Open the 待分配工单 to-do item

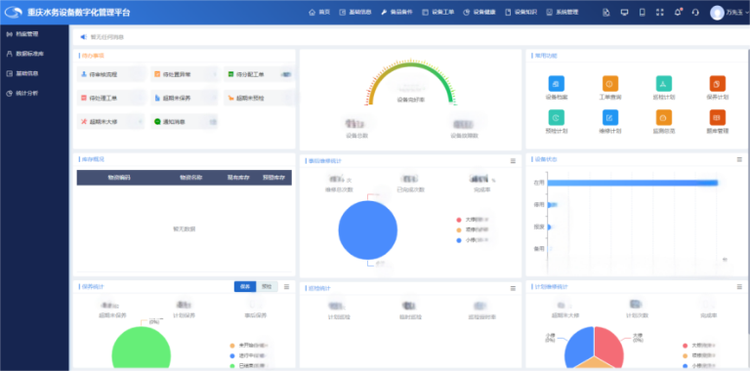point(258,74)
